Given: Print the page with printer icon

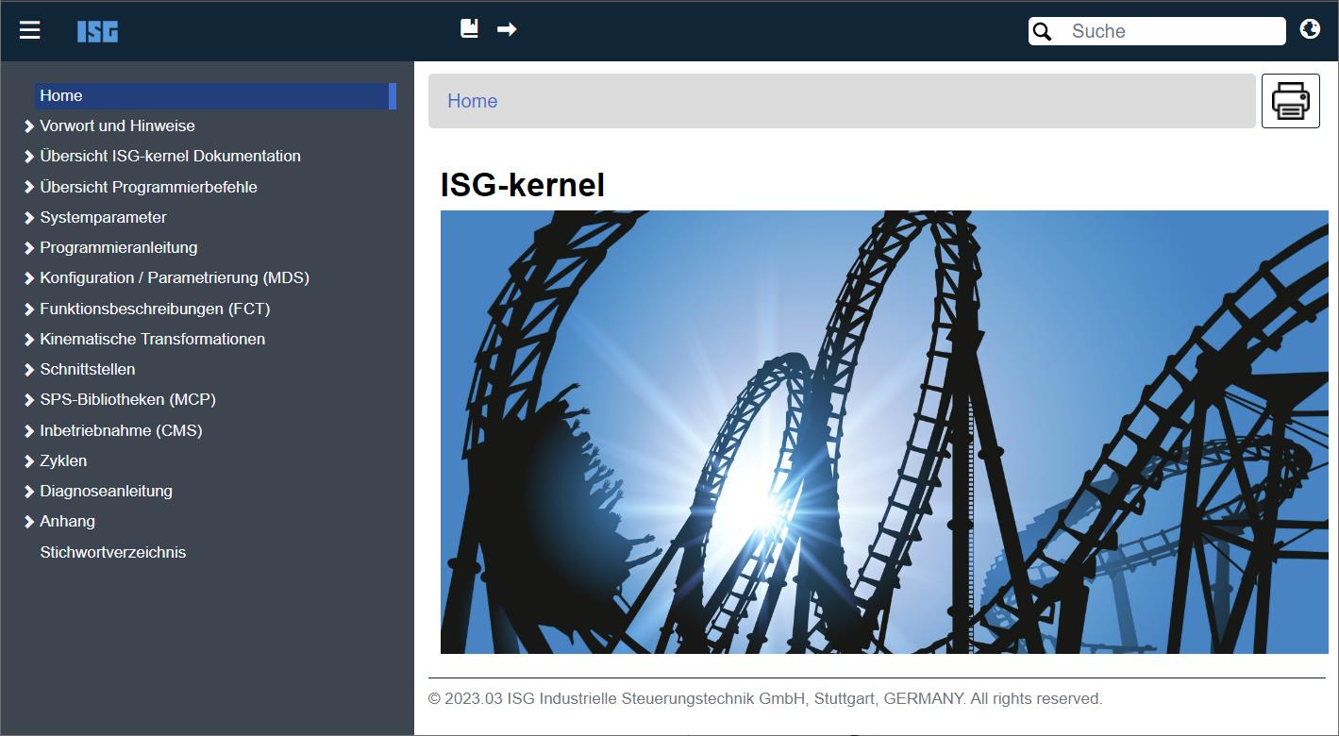Looking at the screenshot, I should coord(1290,101).
